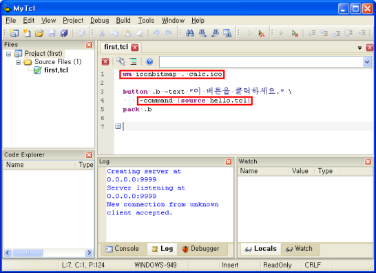Collapse the Source Files (1) folder
Screen dimensions: 376x273
tap(18, 62)
